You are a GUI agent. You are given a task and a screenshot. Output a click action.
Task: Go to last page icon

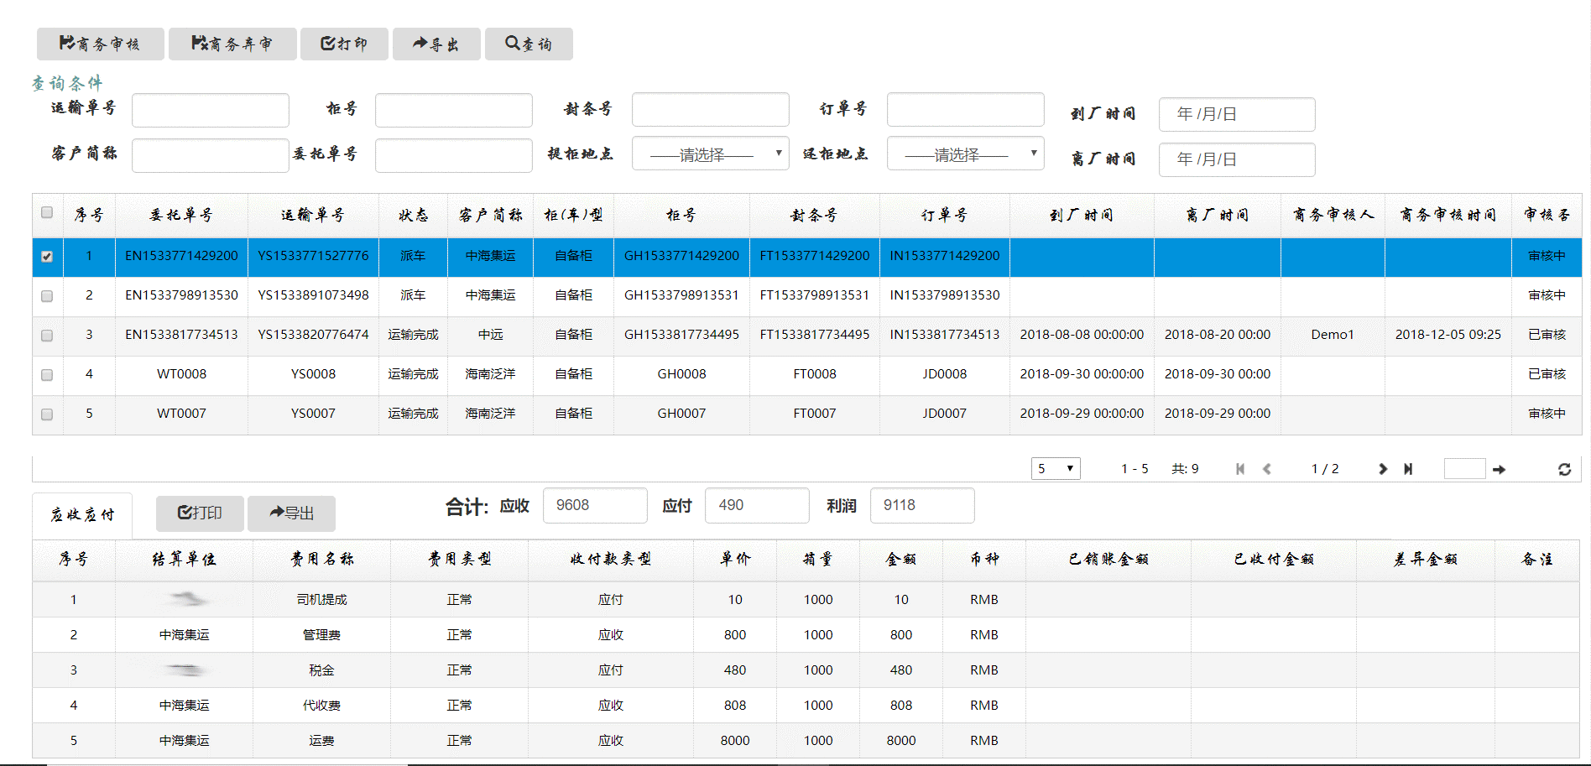point(1408,469)
